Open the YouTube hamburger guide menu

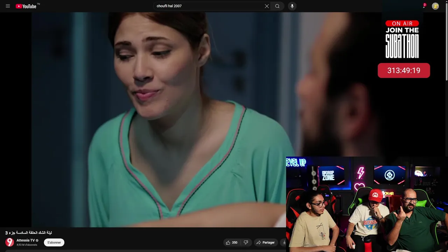pyautogui.click(x=8, y=6)
